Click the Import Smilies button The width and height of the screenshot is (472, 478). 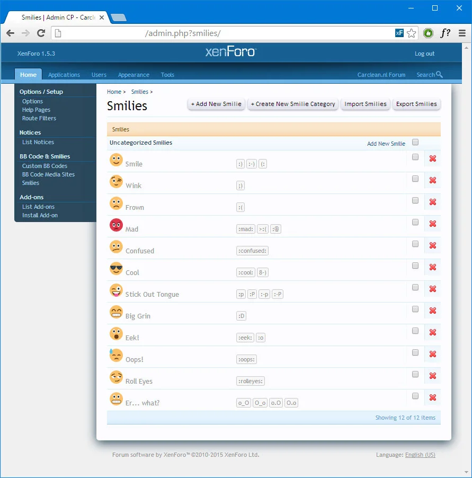pos(366,104)
